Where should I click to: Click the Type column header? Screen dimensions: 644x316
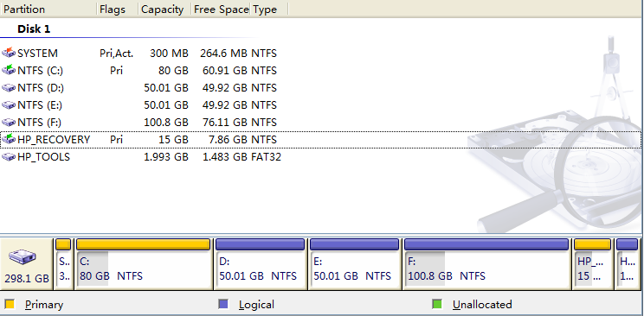click(269, 9)
